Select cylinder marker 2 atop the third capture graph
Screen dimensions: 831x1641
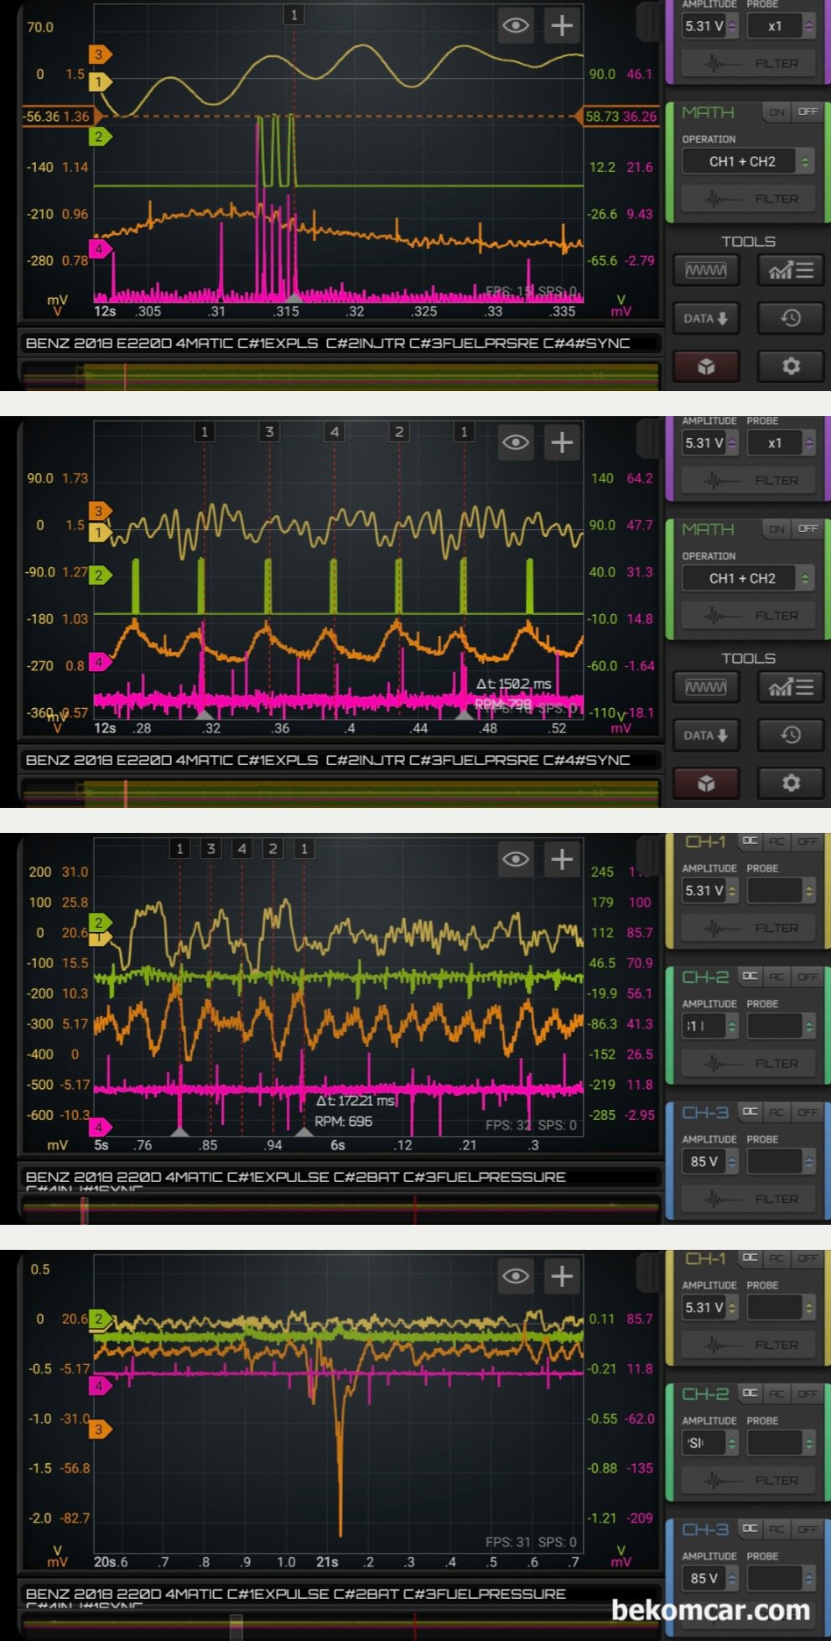273,848
